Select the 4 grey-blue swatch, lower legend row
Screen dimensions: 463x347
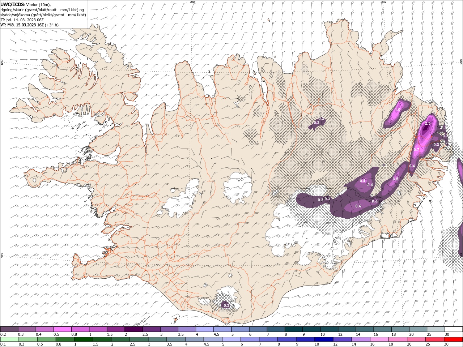(194, 339)
